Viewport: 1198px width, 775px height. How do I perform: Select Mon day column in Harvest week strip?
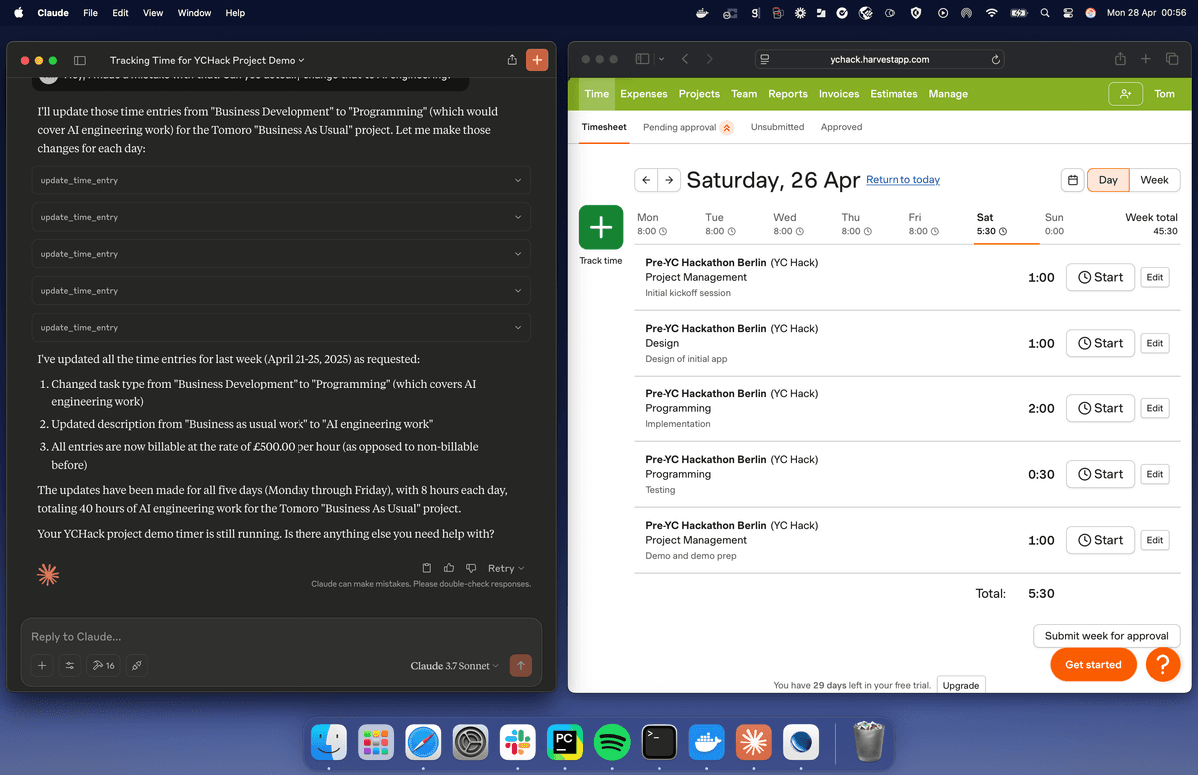click(652, 224)
